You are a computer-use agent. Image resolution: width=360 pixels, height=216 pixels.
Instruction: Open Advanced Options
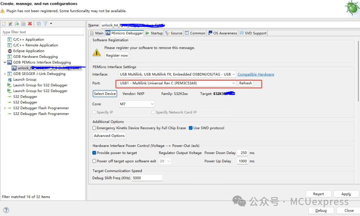pyautogui.click(x=109, y=136)
